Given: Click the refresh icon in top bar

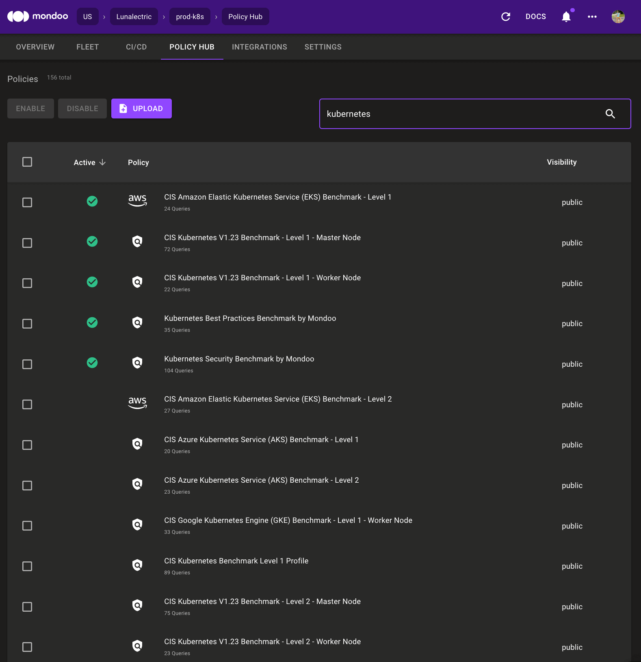Looking at the screenshot, I should pos(506,17).
